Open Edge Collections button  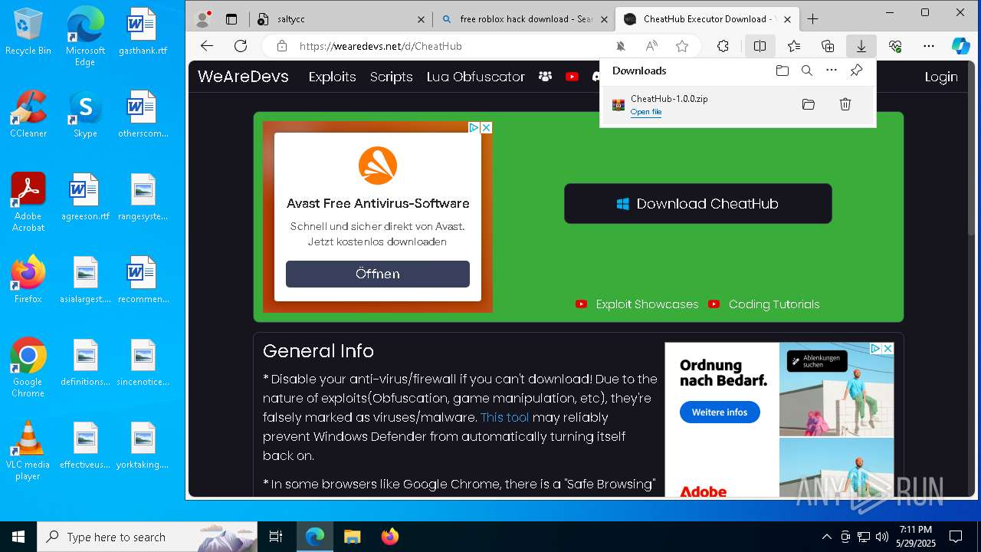828,46
